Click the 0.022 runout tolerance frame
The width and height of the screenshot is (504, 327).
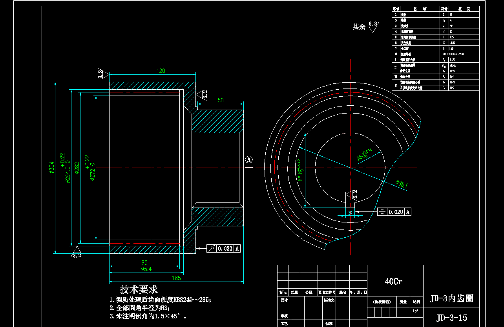click(x=223, y=248)
